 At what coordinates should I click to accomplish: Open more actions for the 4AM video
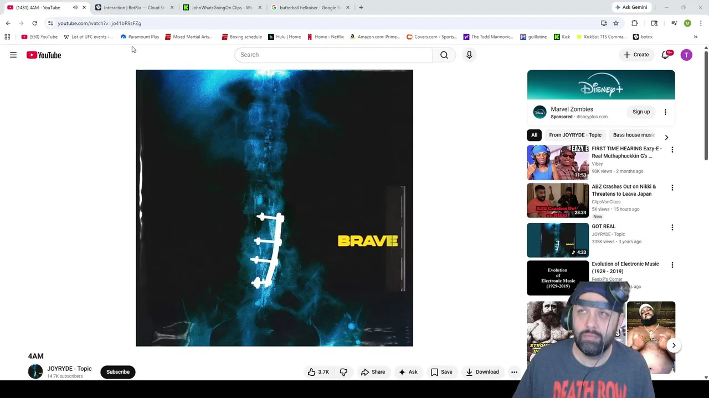(514, 372)
